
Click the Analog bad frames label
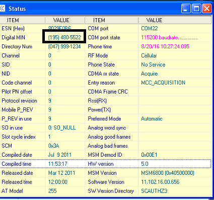click(108, 146)
